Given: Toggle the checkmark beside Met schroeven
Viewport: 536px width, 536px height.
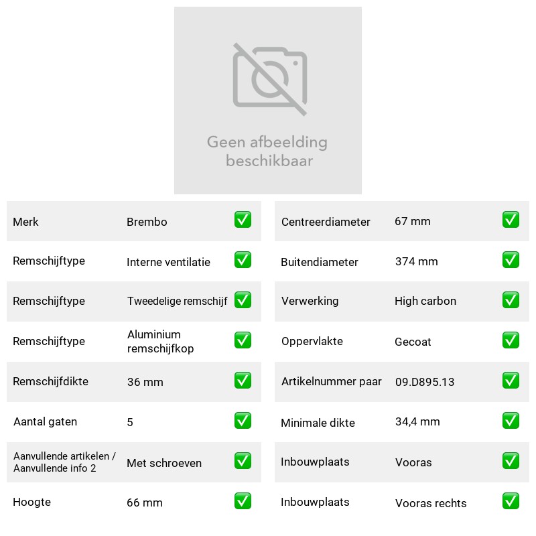Looking at the screenshot, I should [x=243, y=461].
